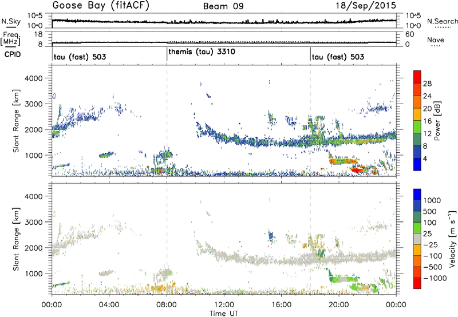Click the 4 label on Power color bar
The image size is (458, 317).
pyautogui.click(x=425, y=158)
